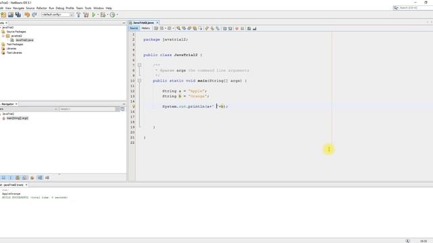Select the main(String[] args) Navigator entry

point(18,118)
